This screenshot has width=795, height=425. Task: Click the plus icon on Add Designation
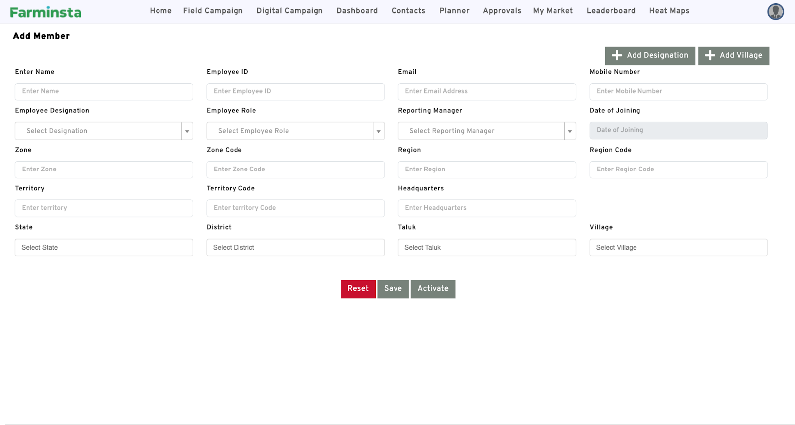(x=617, y=56)
